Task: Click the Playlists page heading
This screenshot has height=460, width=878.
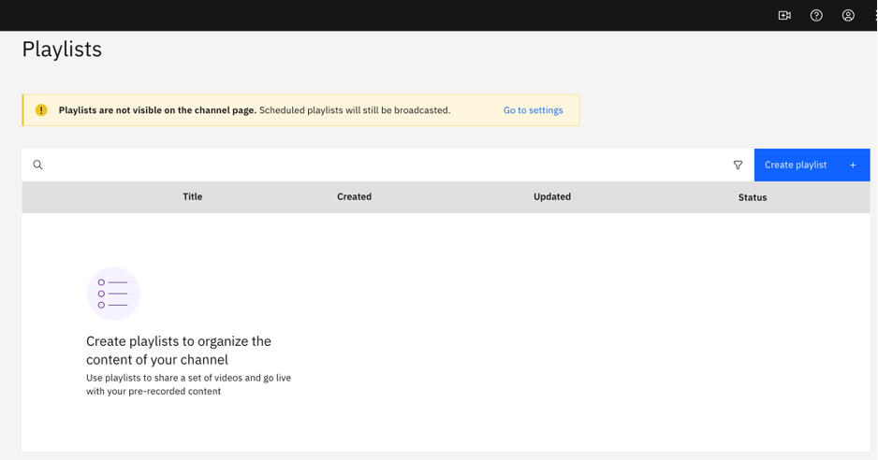Action: pos(62,50)
